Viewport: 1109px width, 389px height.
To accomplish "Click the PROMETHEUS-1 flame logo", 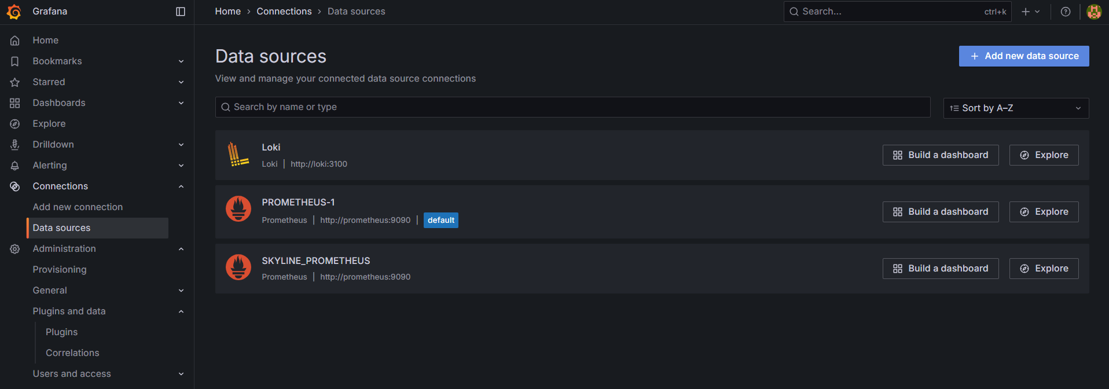I will pos(238,209).
